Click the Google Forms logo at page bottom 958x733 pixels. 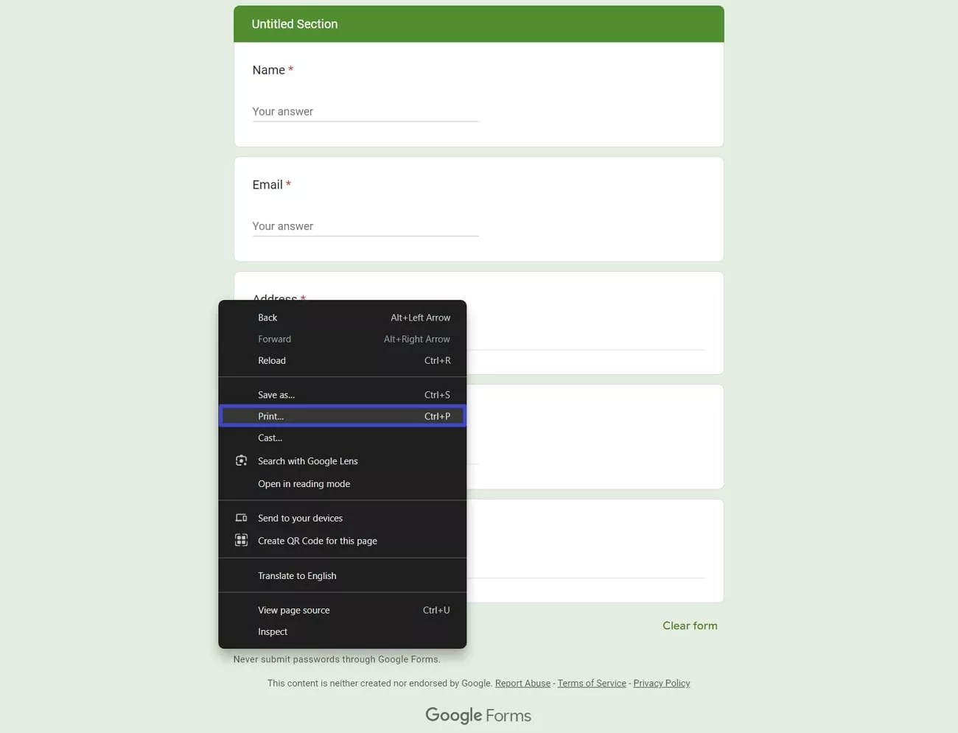[478, 715]
